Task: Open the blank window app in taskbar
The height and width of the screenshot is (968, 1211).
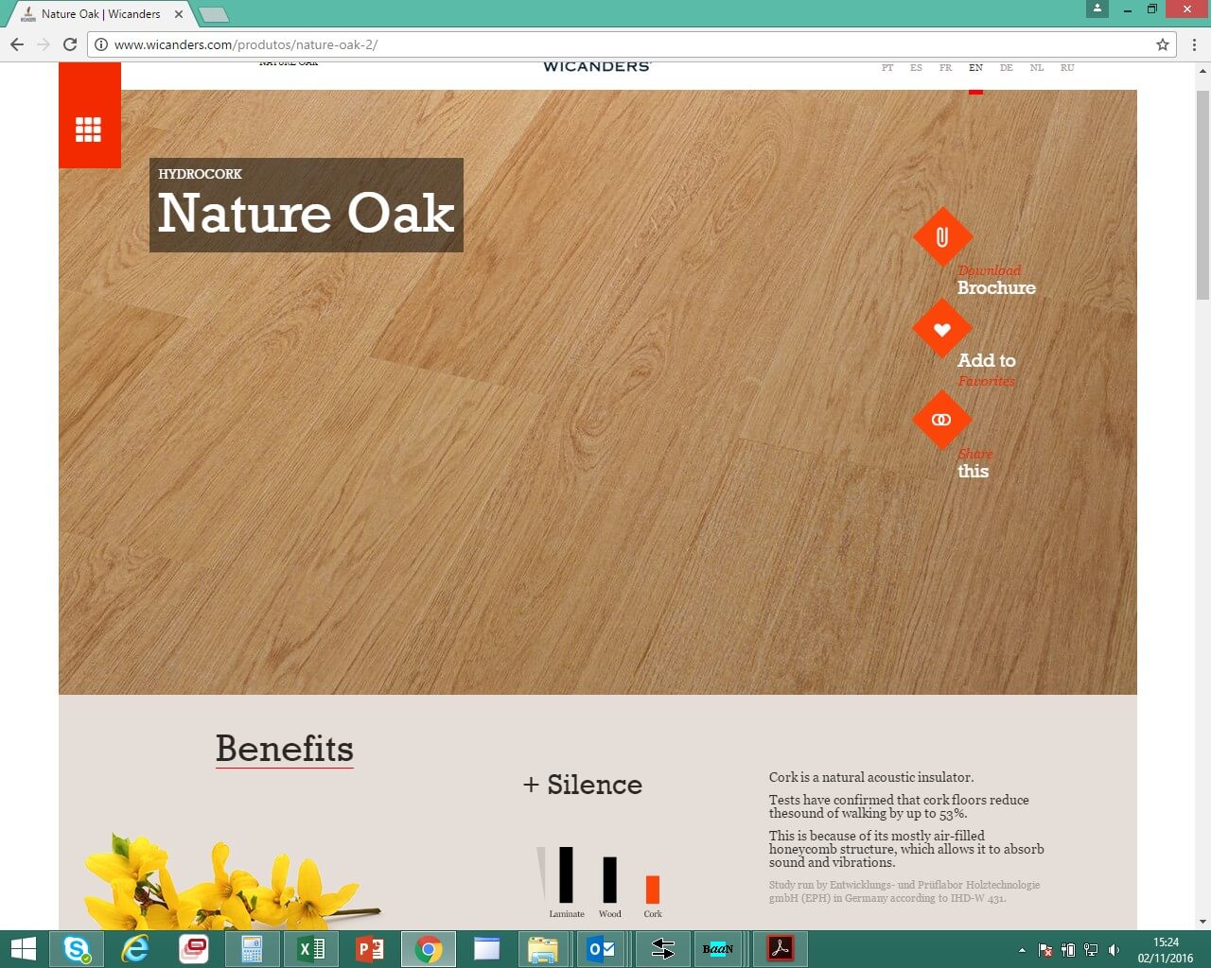Action: click(486, 949)
